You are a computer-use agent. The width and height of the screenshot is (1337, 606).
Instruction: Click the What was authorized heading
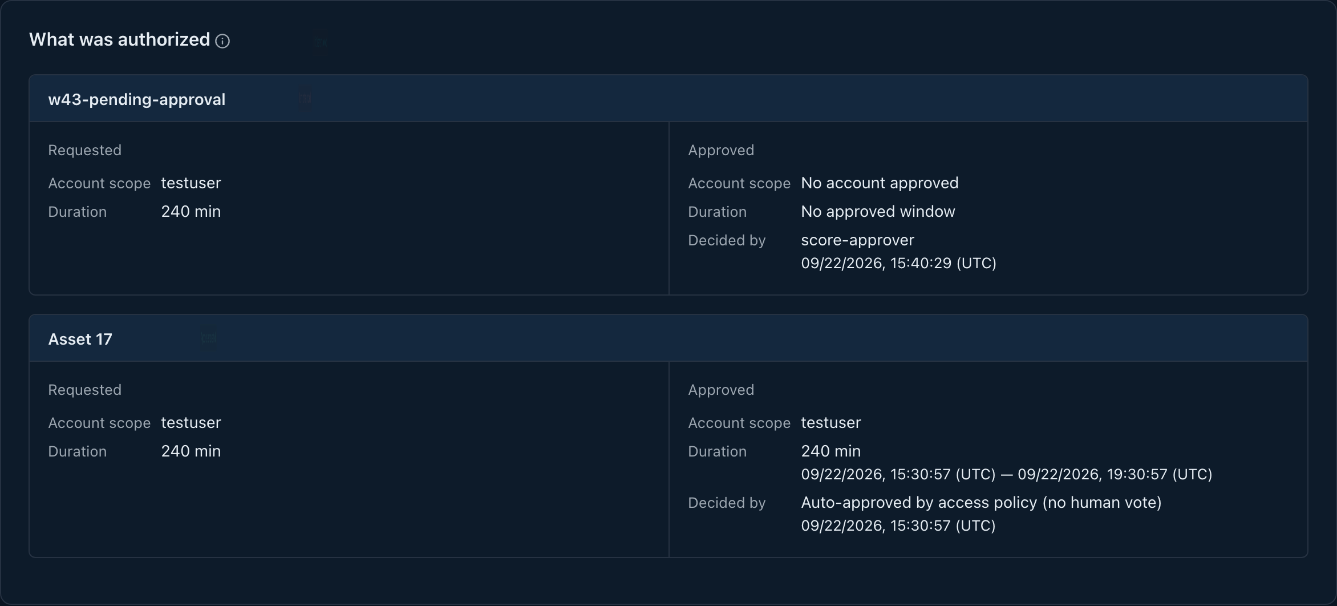(x=120, y=39)
